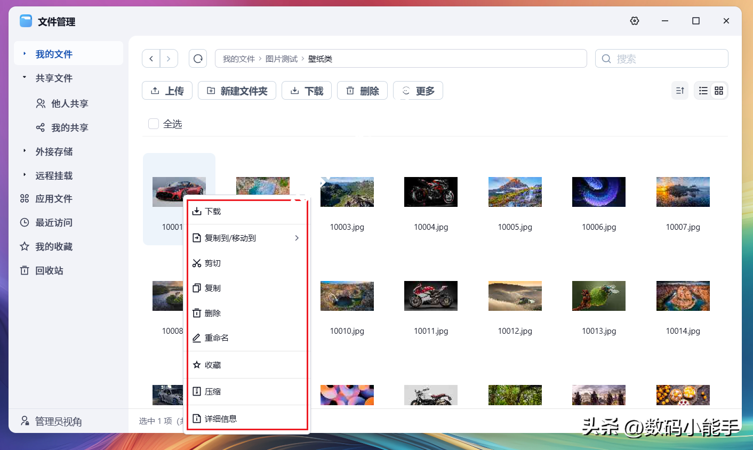Click the refresh icon beside navigation arrows

click(x=198, y=59)
